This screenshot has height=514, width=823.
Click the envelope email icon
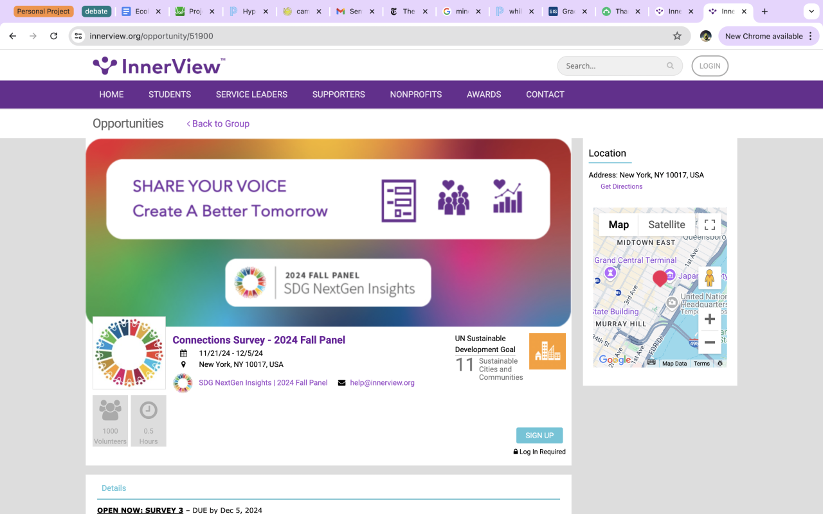[x=342, y=383]
